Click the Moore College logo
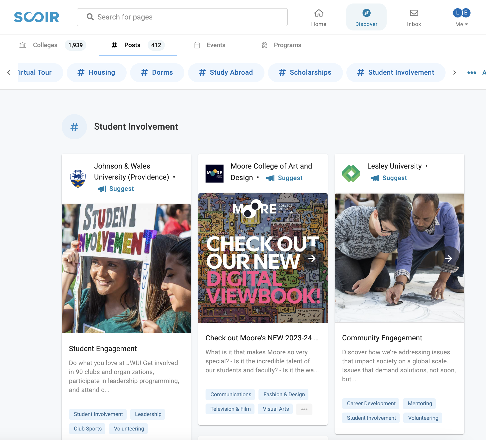Viewport: 486px width, 440px height. click(x=215, y=173)
